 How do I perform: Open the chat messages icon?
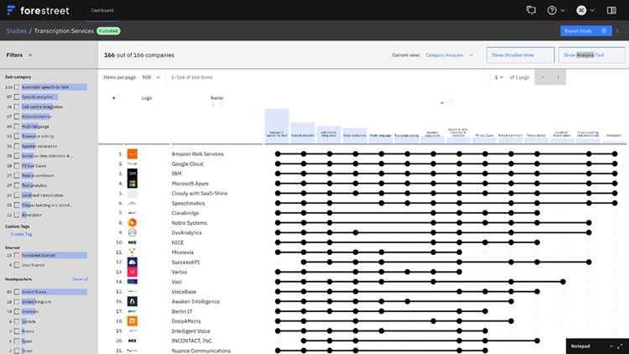pyautogui.click(x=531, y=10)
